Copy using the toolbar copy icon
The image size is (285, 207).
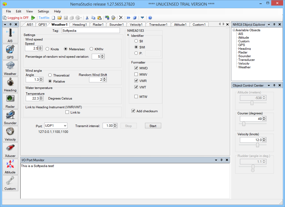(93, 18)
